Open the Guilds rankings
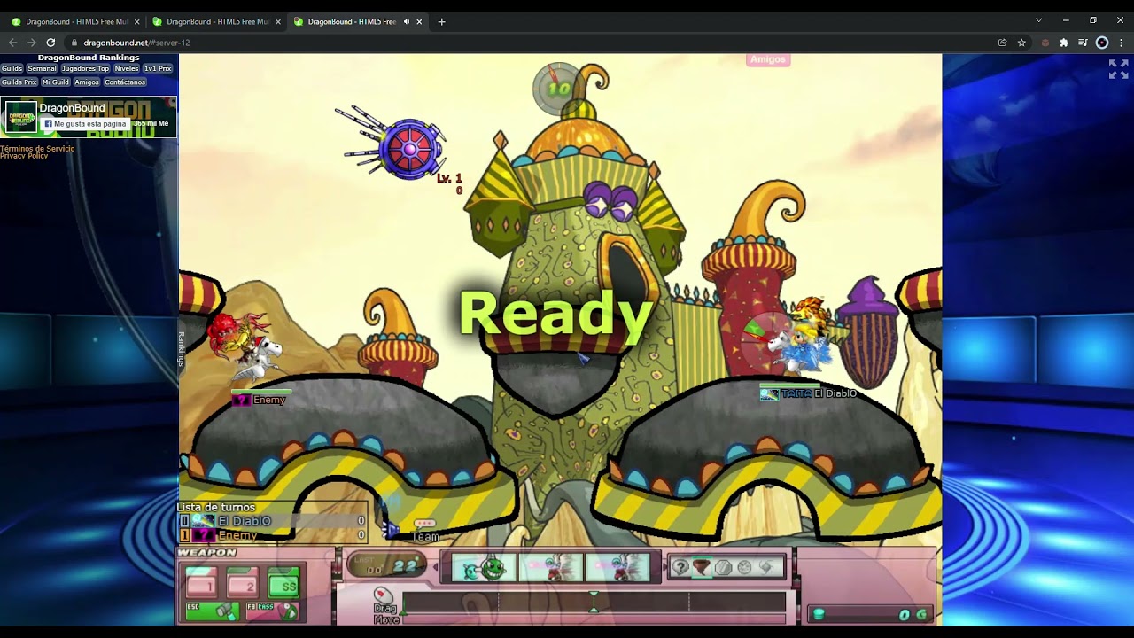1134x638 pixels. [x=12, y=68]
